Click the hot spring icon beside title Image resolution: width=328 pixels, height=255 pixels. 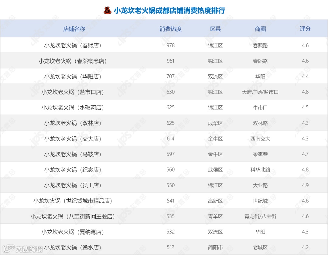pos(108,10)
